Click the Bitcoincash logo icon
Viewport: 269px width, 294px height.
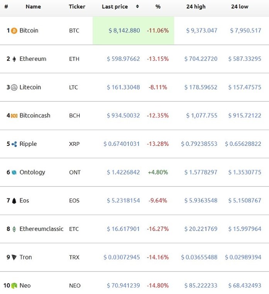(x=14, y=116)
